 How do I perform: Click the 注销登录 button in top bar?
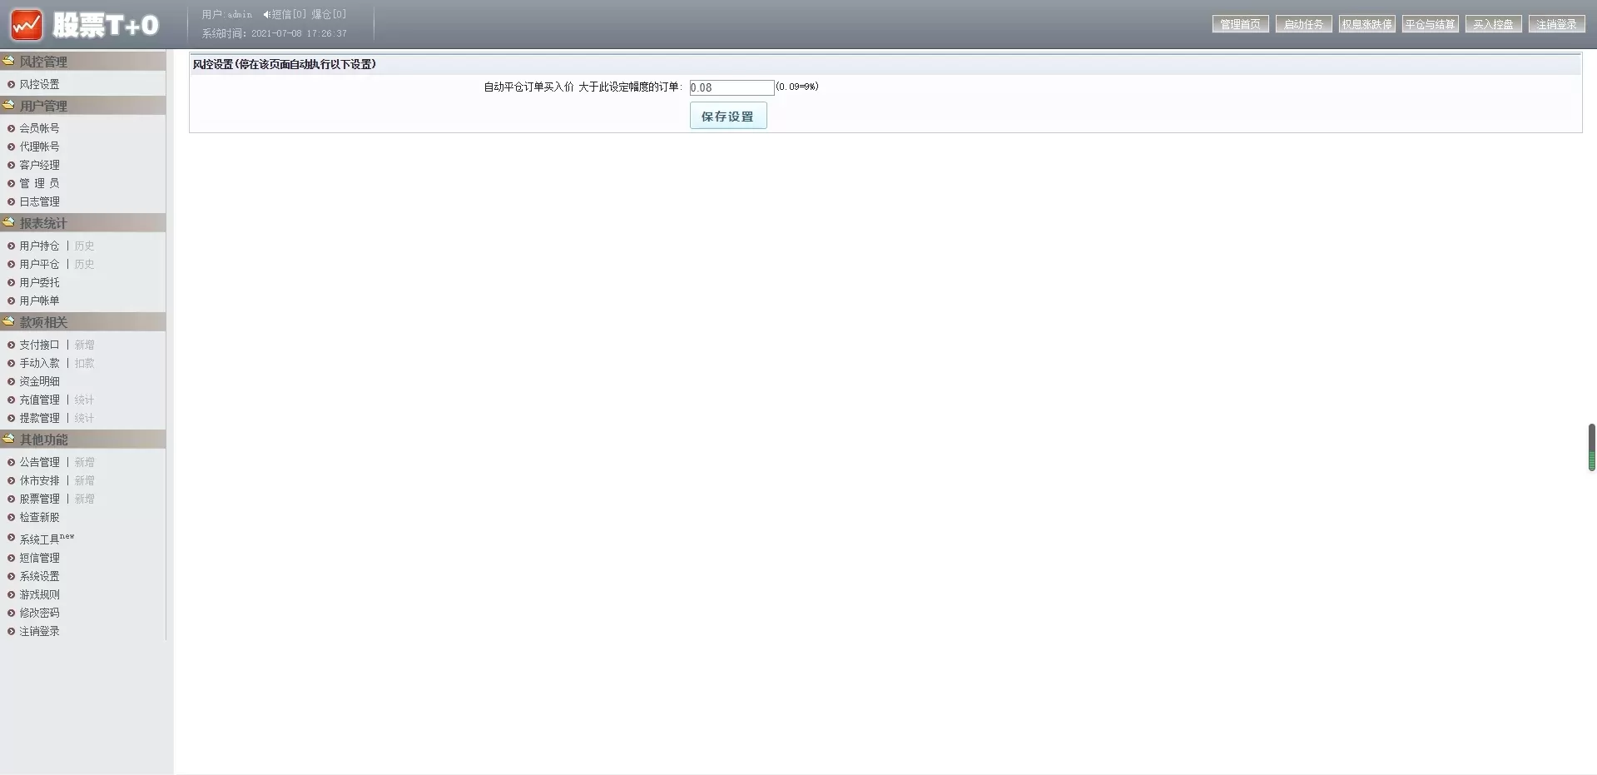1556,24
